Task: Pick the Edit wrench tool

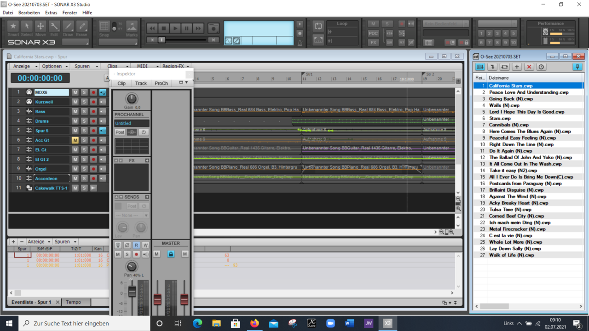Action: click(54, 28)
